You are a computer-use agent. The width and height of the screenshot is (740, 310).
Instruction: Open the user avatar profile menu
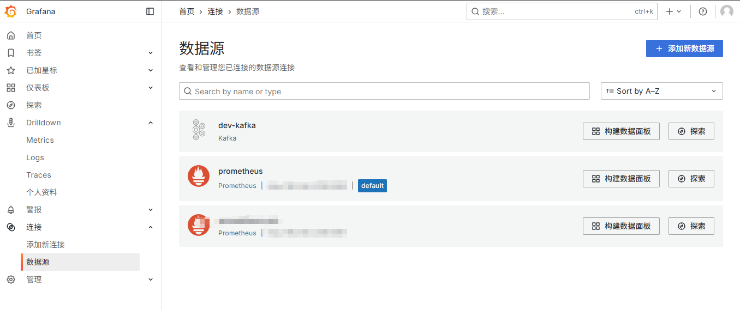(x=727, y=11)
